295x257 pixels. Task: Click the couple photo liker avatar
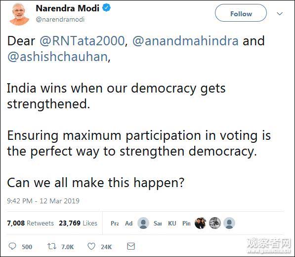tap(200, 223)
